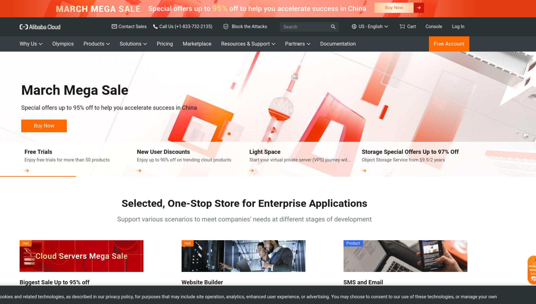Open the Olympics nav item
536x304 pixels.
(x=63, y=44)
